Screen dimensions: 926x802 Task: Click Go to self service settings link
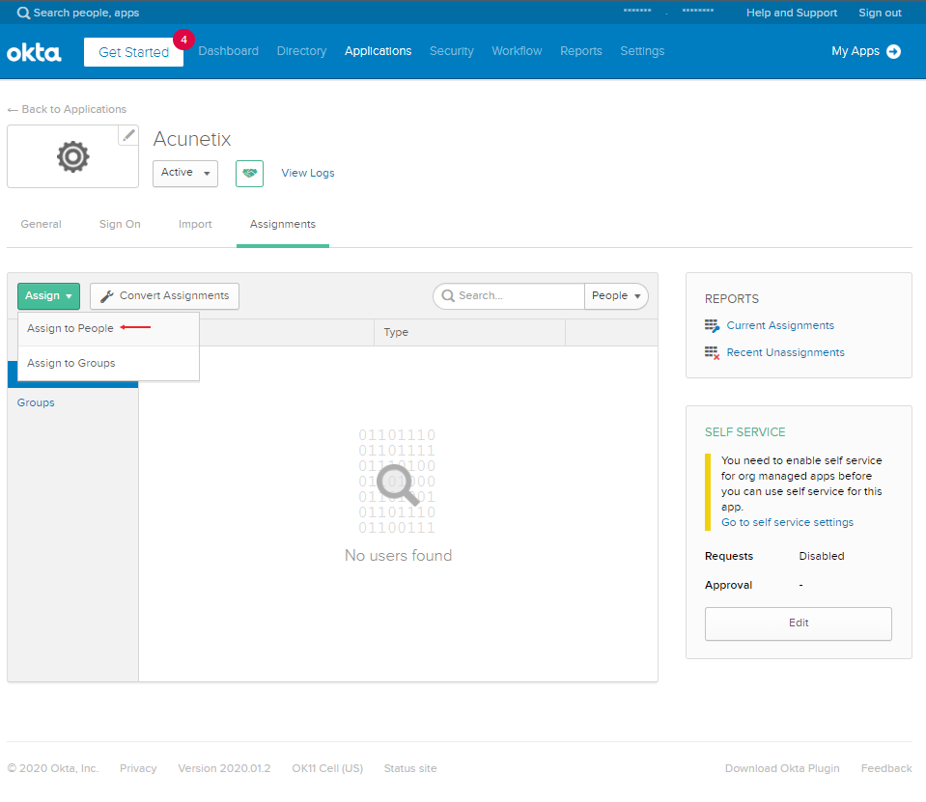click(x=787, y=522)
